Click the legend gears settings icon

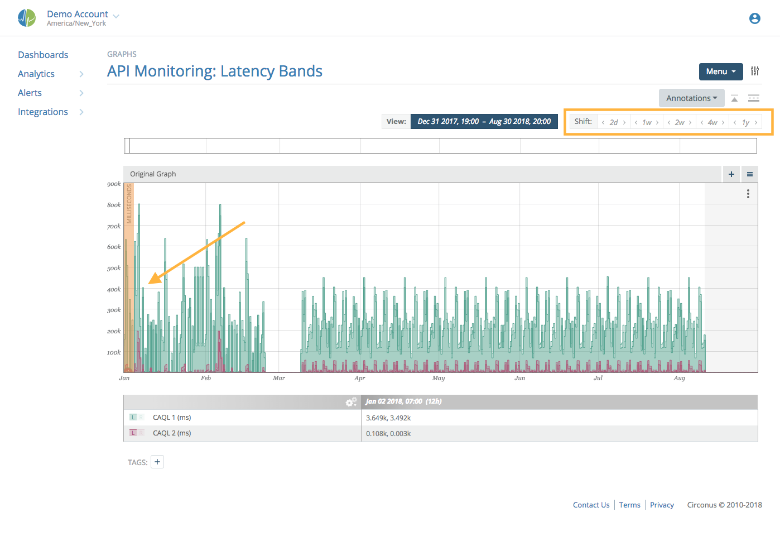click(x=351, y=402)
